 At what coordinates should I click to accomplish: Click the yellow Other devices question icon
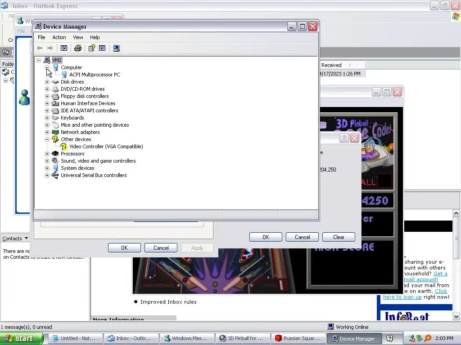(x=55, y=139)
